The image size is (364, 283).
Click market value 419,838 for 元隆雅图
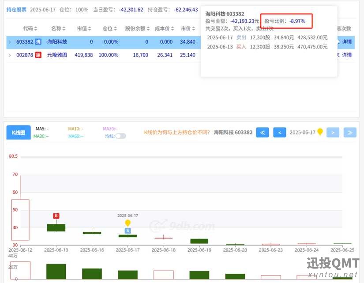pyautogui.click(x=83, y=55)
